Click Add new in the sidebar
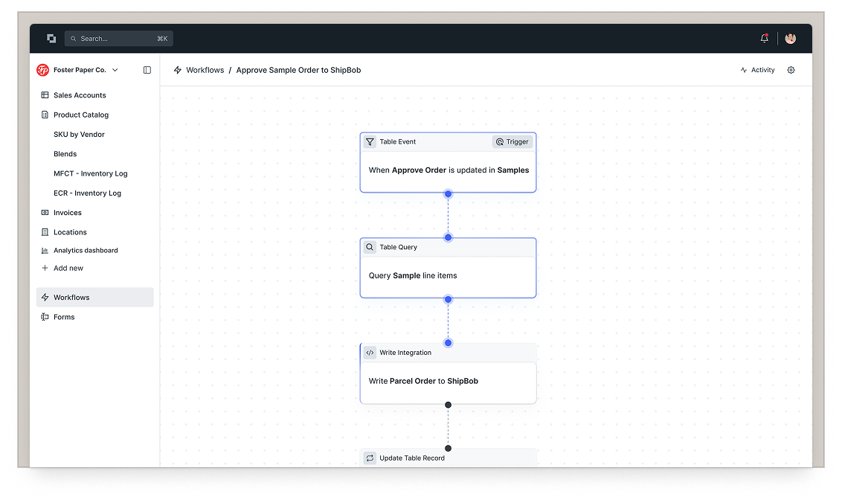 pos(68,268)
